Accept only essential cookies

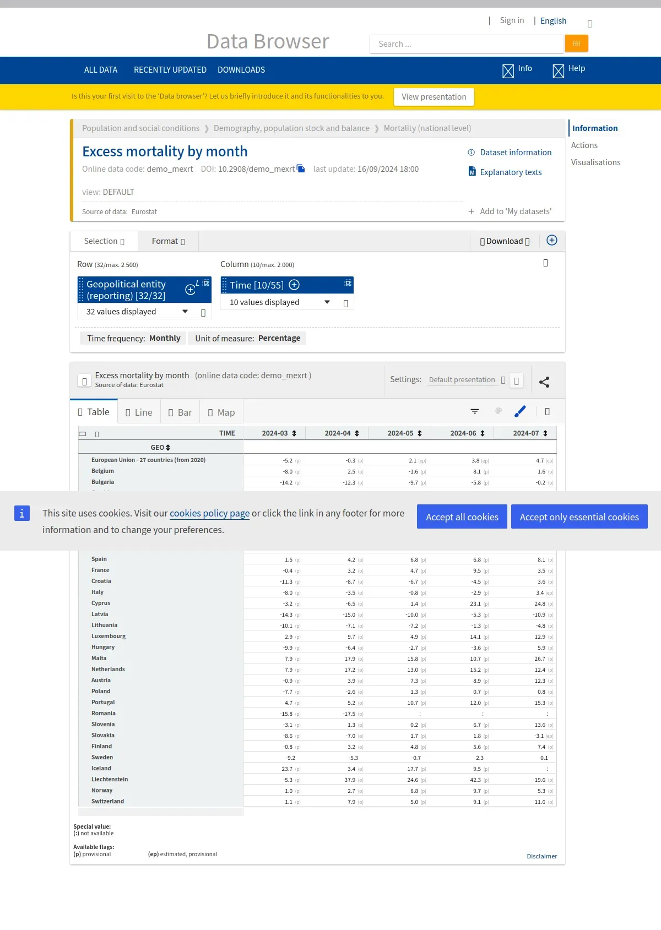click(x=579, y=516)
